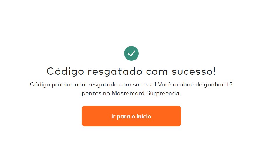Click "Código promocional" in the confirmation message
Viewport: 257px width, 154px height.
[x=58, y=85]
